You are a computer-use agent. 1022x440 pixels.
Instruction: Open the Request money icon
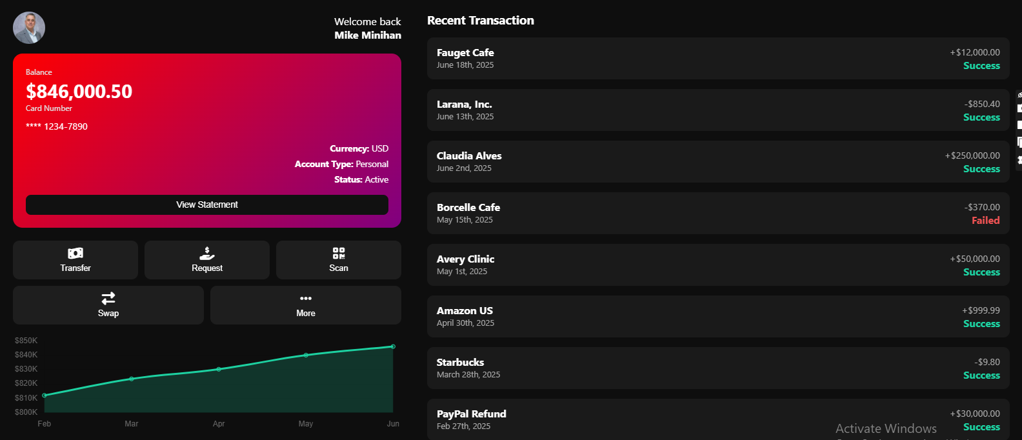tap(207, 253)
